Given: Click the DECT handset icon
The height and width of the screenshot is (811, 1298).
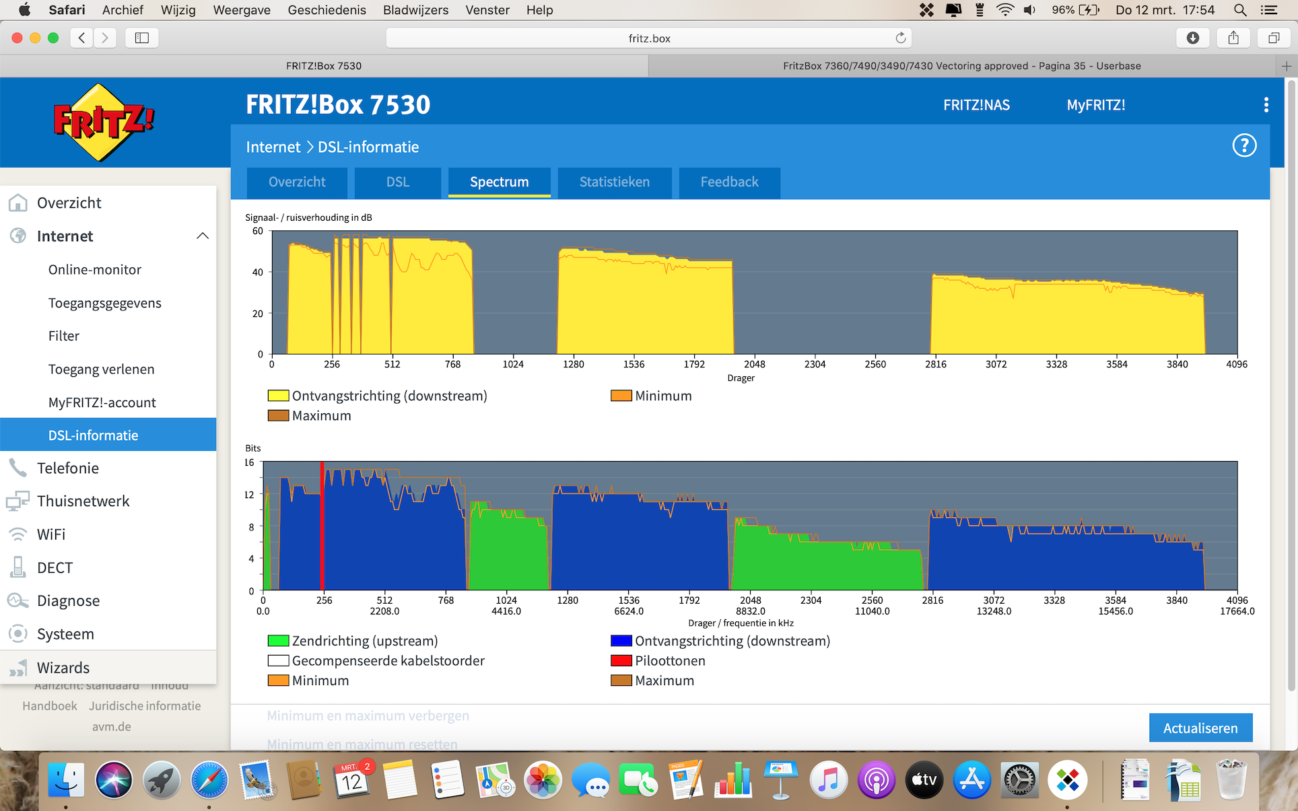Looking at the screenshot, I should pyautogui.click(x=18, y=567).
